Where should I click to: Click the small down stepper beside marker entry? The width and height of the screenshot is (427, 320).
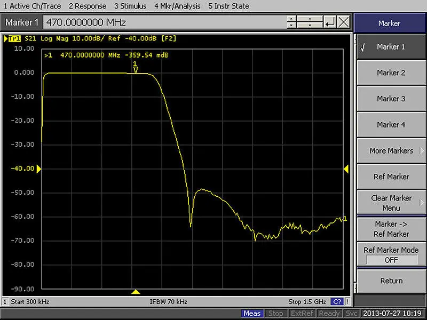tap(291, 26)
